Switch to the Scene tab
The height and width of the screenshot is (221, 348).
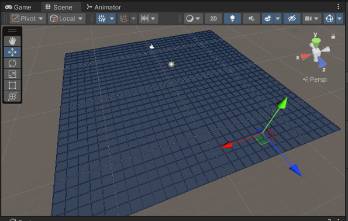tap(59, 7)
